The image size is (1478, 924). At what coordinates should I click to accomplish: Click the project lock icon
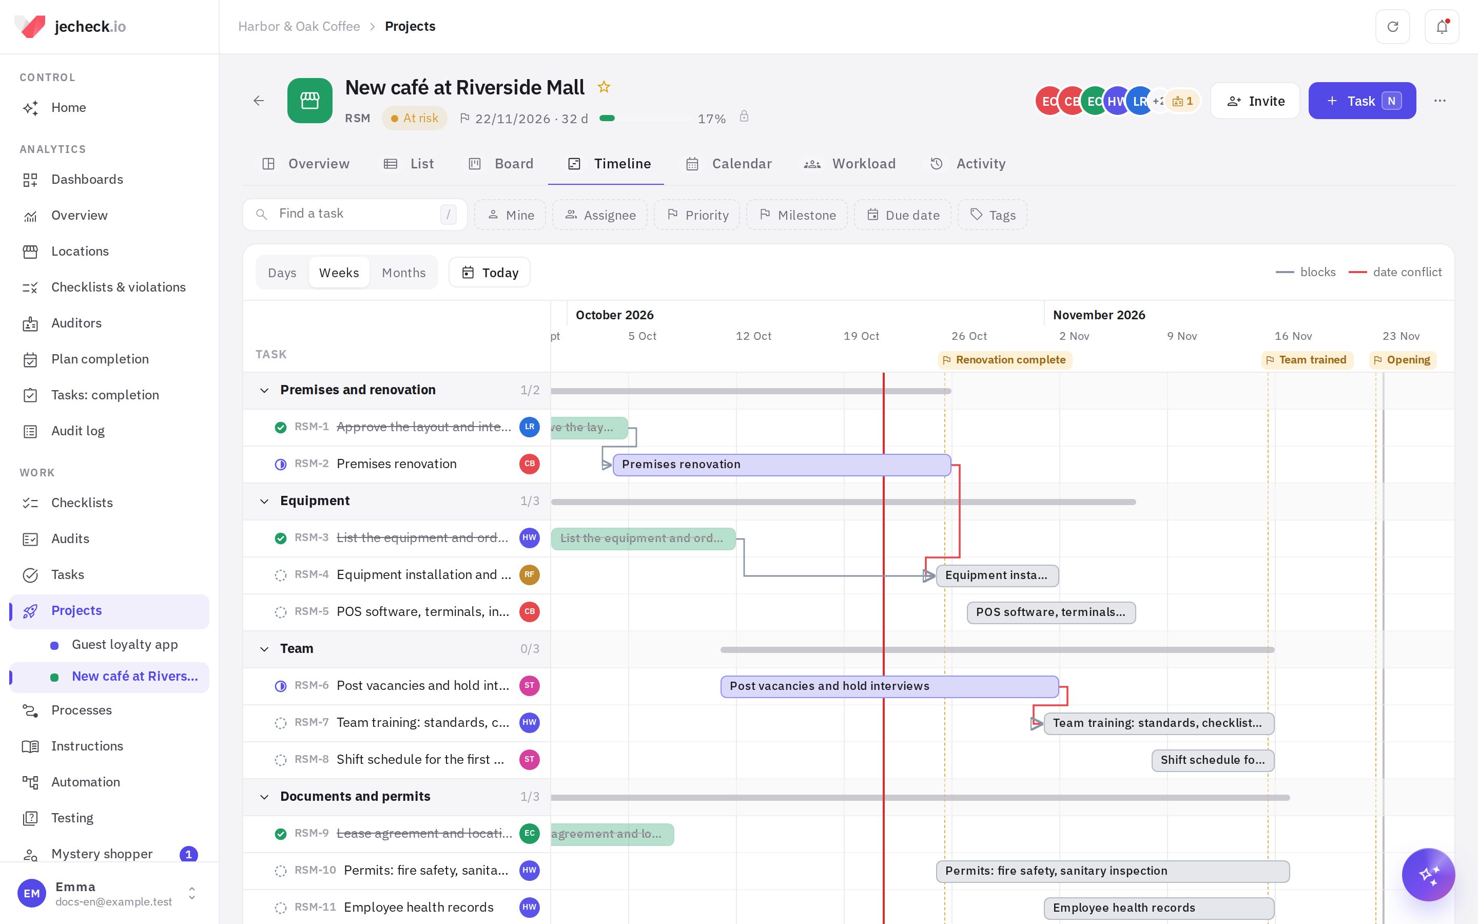744,117
